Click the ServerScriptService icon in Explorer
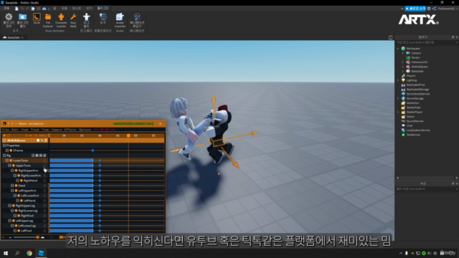Viewport: 459px width, 258px height. click(x=403, y=94)
